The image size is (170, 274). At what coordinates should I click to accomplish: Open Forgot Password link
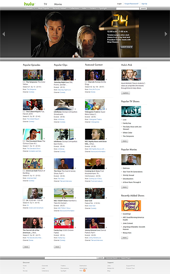click(x=131, y=4)
